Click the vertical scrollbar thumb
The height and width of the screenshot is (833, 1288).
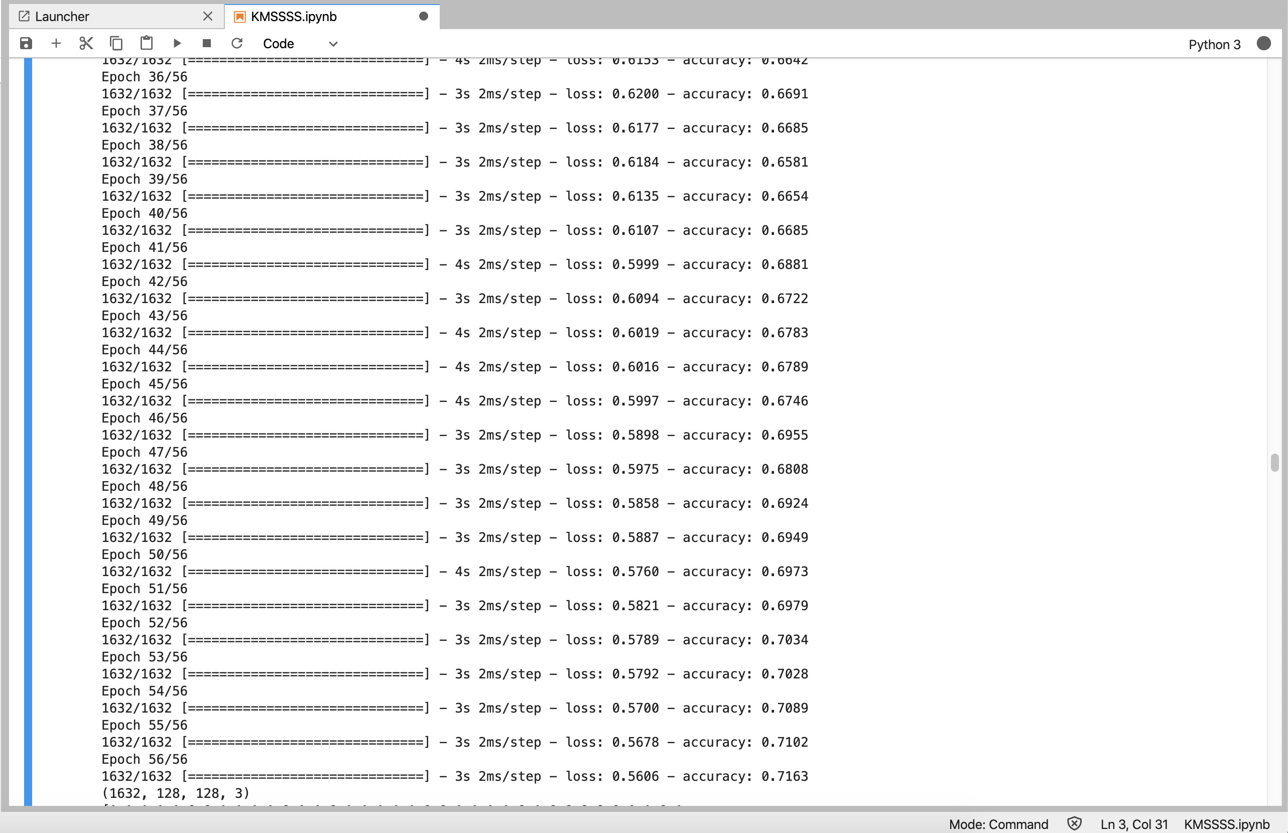click(x=1274, y=463)
